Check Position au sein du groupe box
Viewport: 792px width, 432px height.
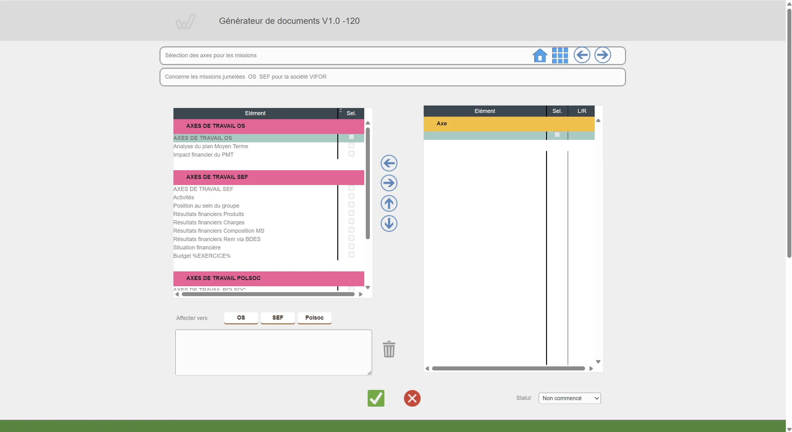pos(351,205)
